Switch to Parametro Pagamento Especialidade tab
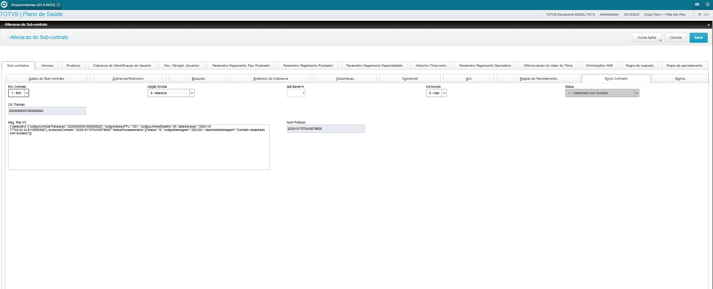This screenshot has height=289, width=713. pos(374,65)
